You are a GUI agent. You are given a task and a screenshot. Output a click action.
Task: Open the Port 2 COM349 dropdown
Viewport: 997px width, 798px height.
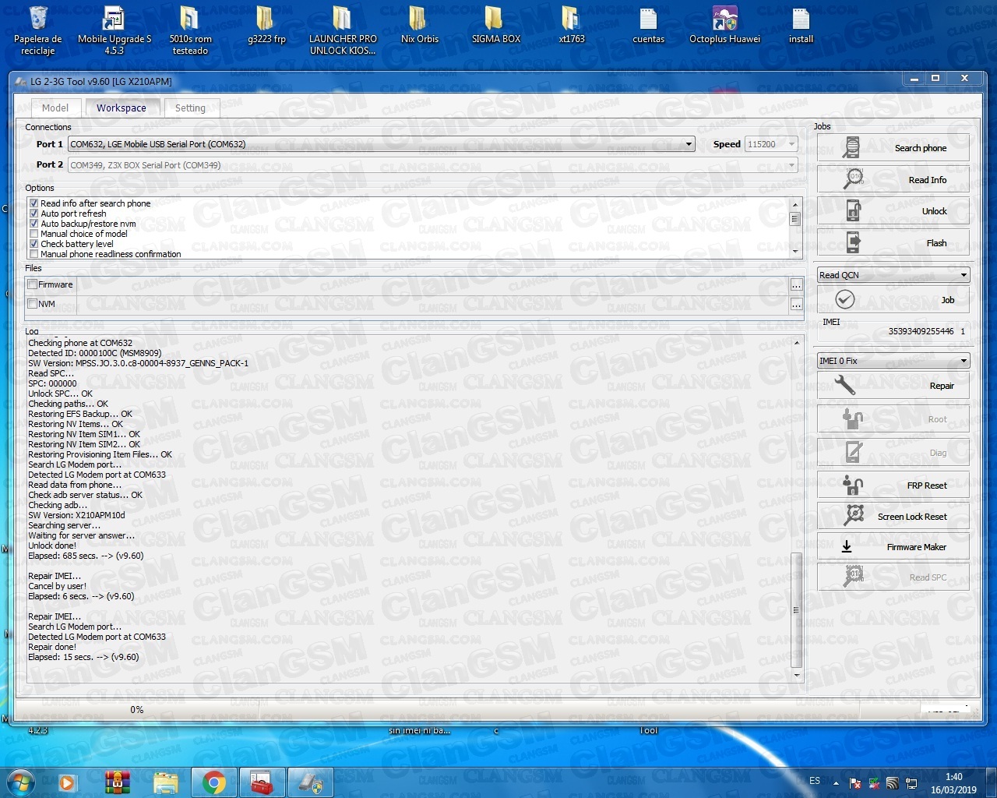pyautogui.click(x=432, y=165)
